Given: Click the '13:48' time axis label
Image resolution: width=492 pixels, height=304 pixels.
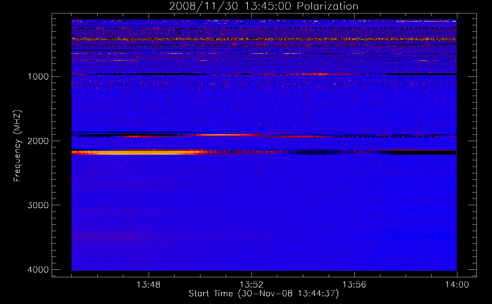Looking at the screenshot, I should click(148, 285).
